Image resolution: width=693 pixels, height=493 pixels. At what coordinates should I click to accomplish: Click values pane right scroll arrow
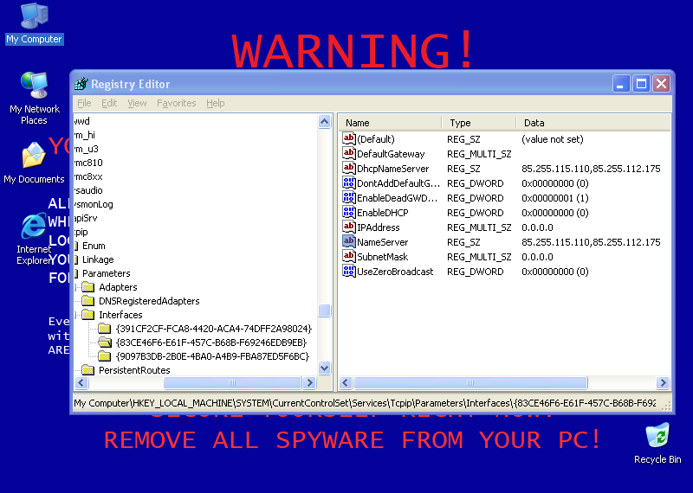[663, 382]
